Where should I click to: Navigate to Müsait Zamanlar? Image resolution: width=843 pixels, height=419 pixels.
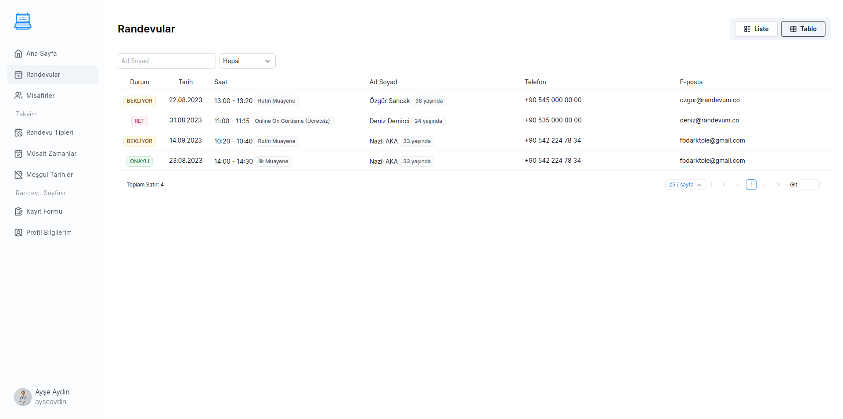click(x=52, y=154)
